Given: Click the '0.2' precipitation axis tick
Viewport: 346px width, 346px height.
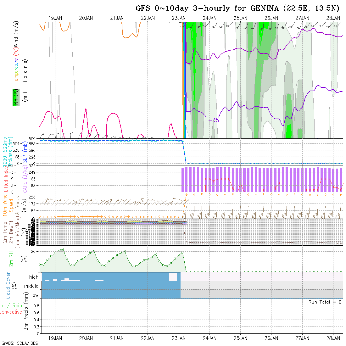Looking at the screenshot, I should click(36, 327).
